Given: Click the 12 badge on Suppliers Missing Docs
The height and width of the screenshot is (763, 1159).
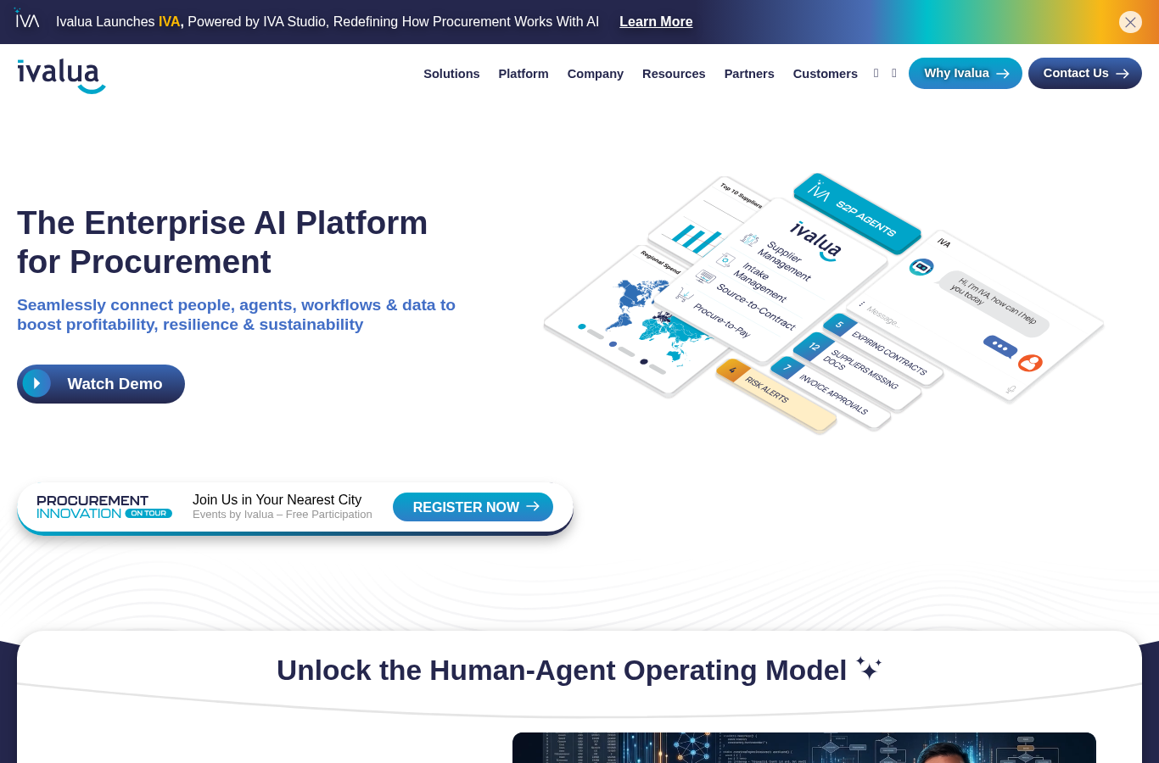Looking at the screenshot, I should click(815, 346).
